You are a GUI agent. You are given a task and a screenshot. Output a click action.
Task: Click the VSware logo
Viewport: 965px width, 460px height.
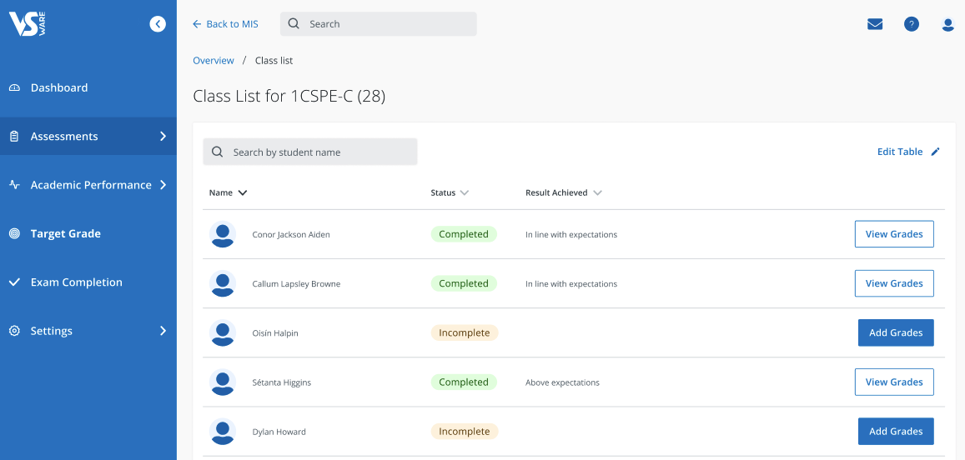click(28, 24)
